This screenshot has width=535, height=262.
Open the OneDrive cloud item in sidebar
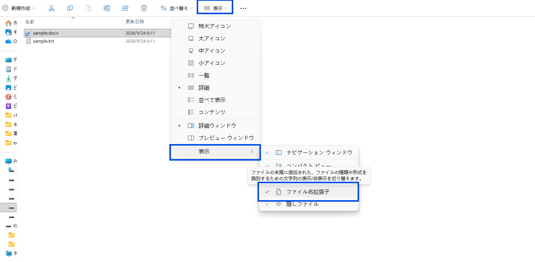11,41
